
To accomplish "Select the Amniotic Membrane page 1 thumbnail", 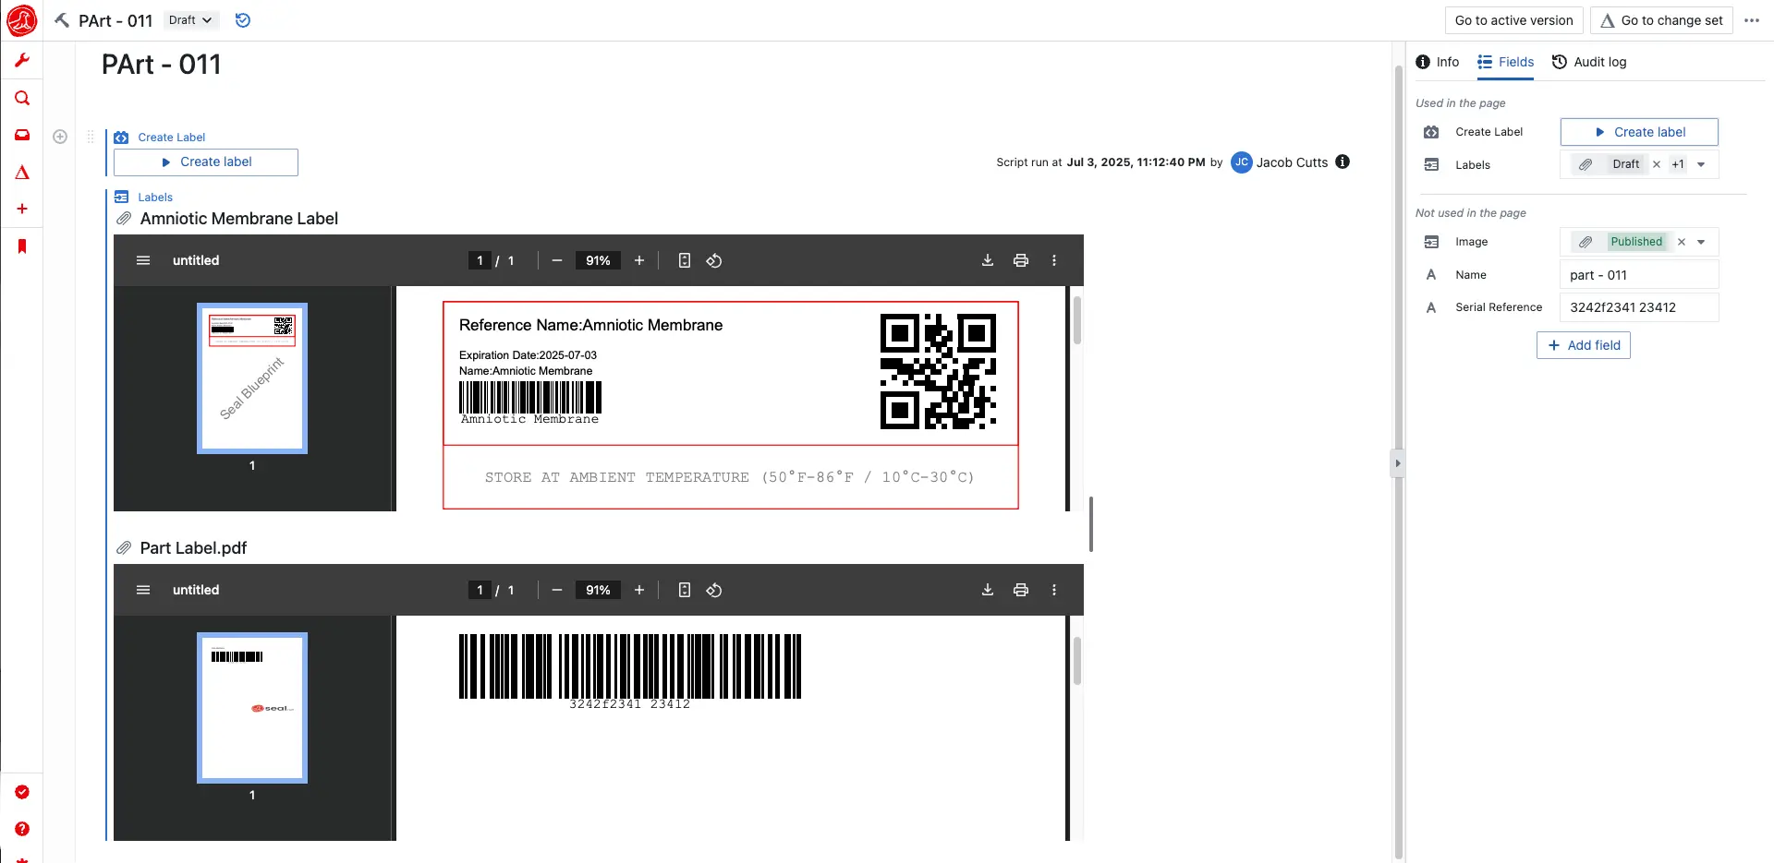I will point(252,378).
